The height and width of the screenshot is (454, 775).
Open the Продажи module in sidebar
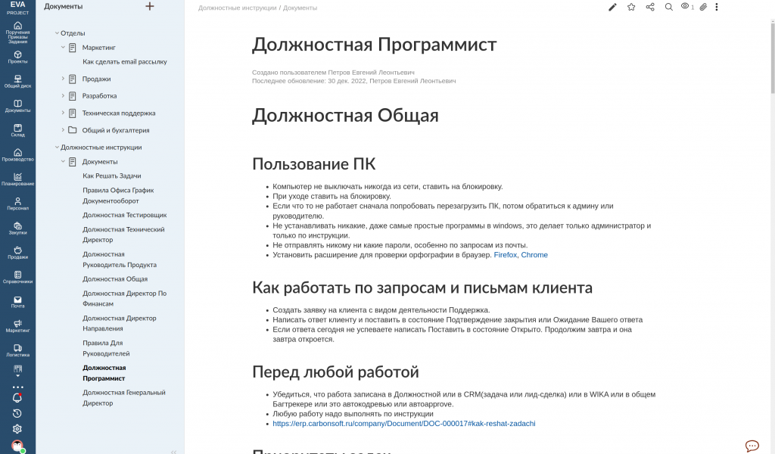[x=18, y=253]
